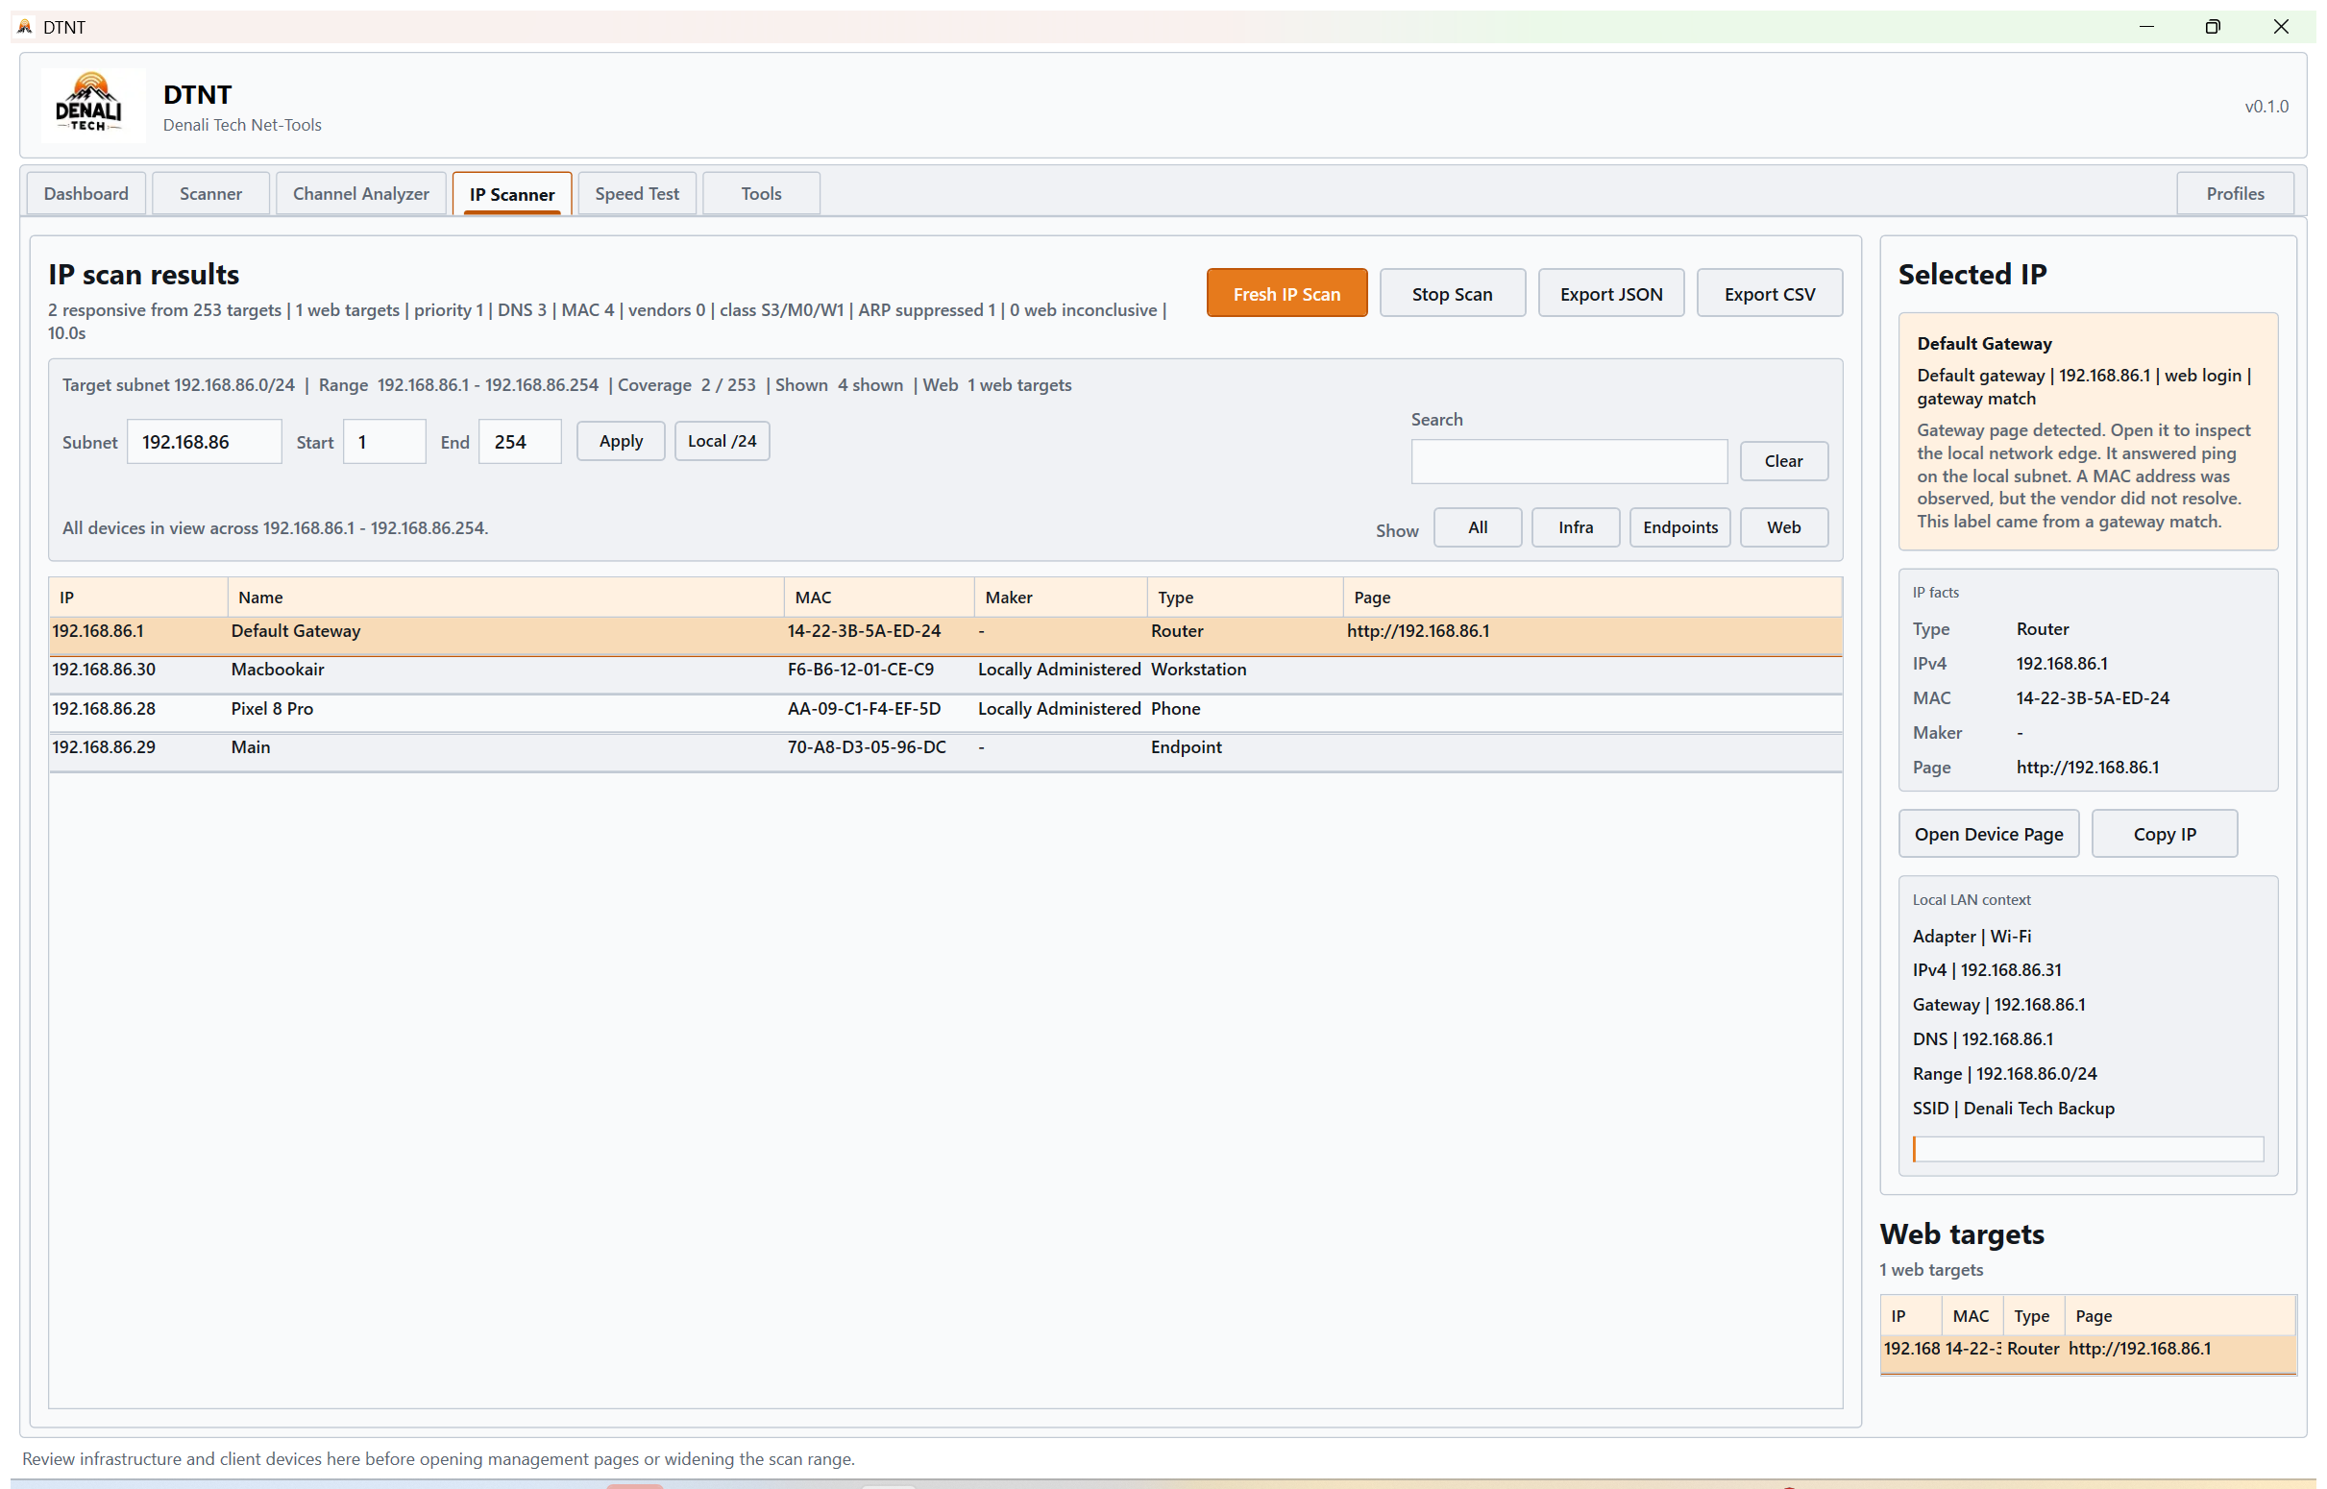Click the Denali Tech logo
Viewport: 2327px width, 1489px height.
92,105
